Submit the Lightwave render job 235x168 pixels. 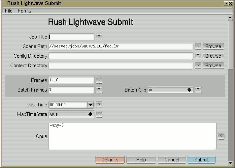(x=202, y=160)
